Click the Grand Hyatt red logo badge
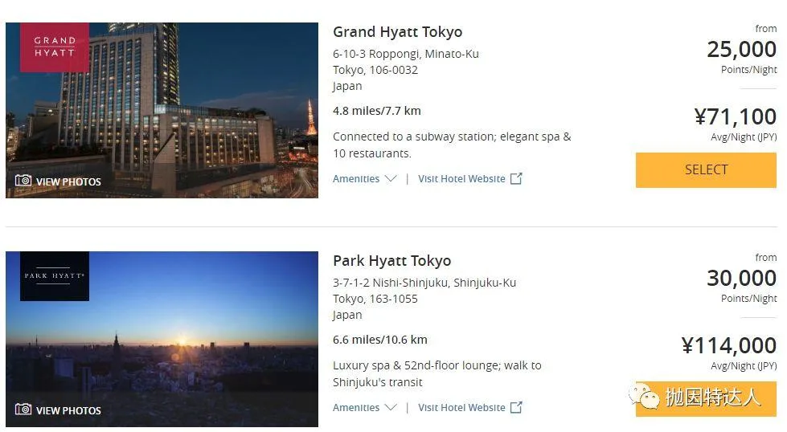787x432 pixels. tap(54, 47)
